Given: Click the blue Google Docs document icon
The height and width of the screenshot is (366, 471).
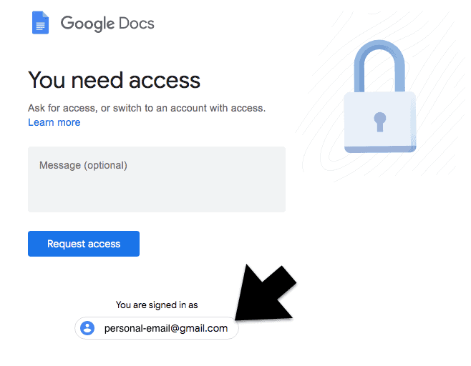Looking at the screenshot, I should 40,22.
